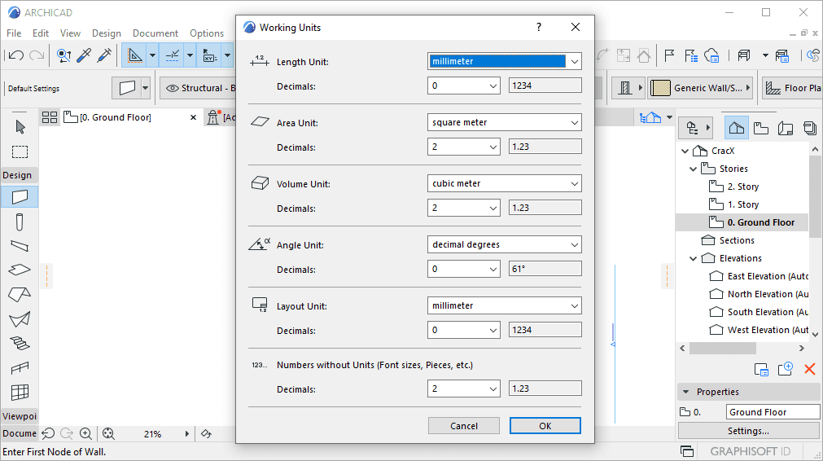Open the Angle Unit dropdown
The image size is (823, 461).
click(x=505, y=244)
